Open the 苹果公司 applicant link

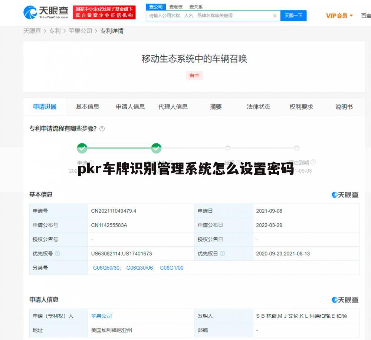(x=101, y=316)
